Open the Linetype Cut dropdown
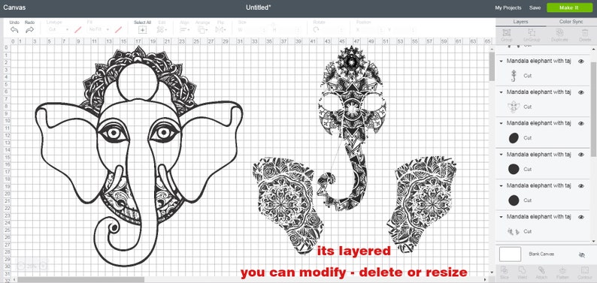The image size is (597, 283). (x=58, y=29)
